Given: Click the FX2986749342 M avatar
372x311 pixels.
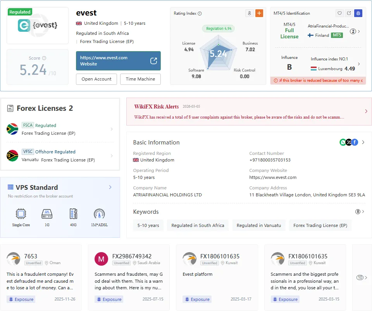Looking at the screenshot, I should click(101, 259).
